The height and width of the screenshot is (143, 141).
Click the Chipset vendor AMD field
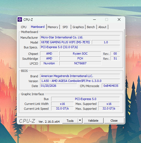click(x=49, y=54)
